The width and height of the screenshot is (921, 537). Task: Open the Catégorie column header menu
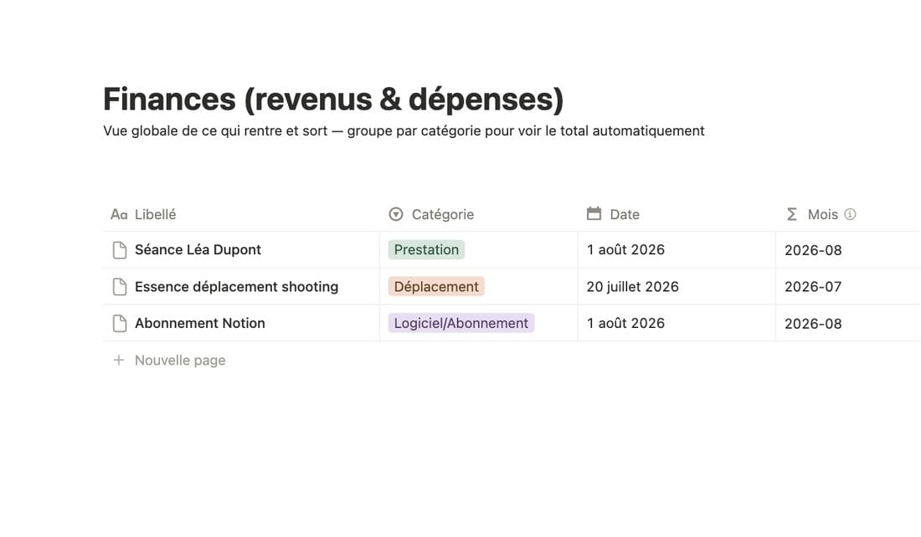479,214
